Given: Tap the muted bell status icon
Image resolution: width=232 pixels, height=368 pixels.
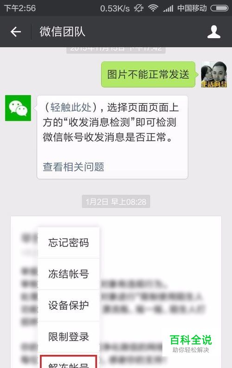Looking at the screenshot, I should 138,8.
